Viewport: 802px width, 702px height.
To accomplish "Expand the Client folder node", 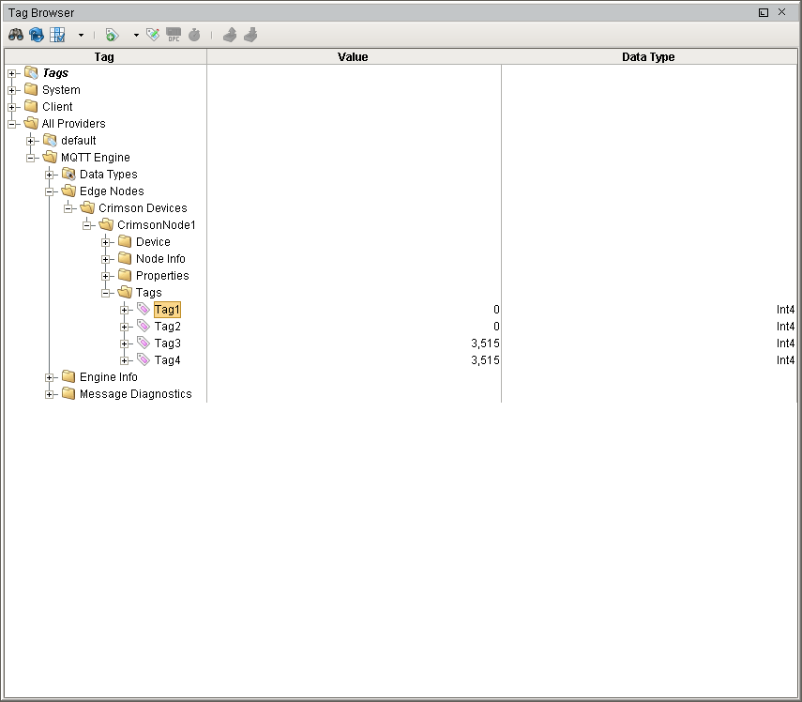I will (12, 107).
